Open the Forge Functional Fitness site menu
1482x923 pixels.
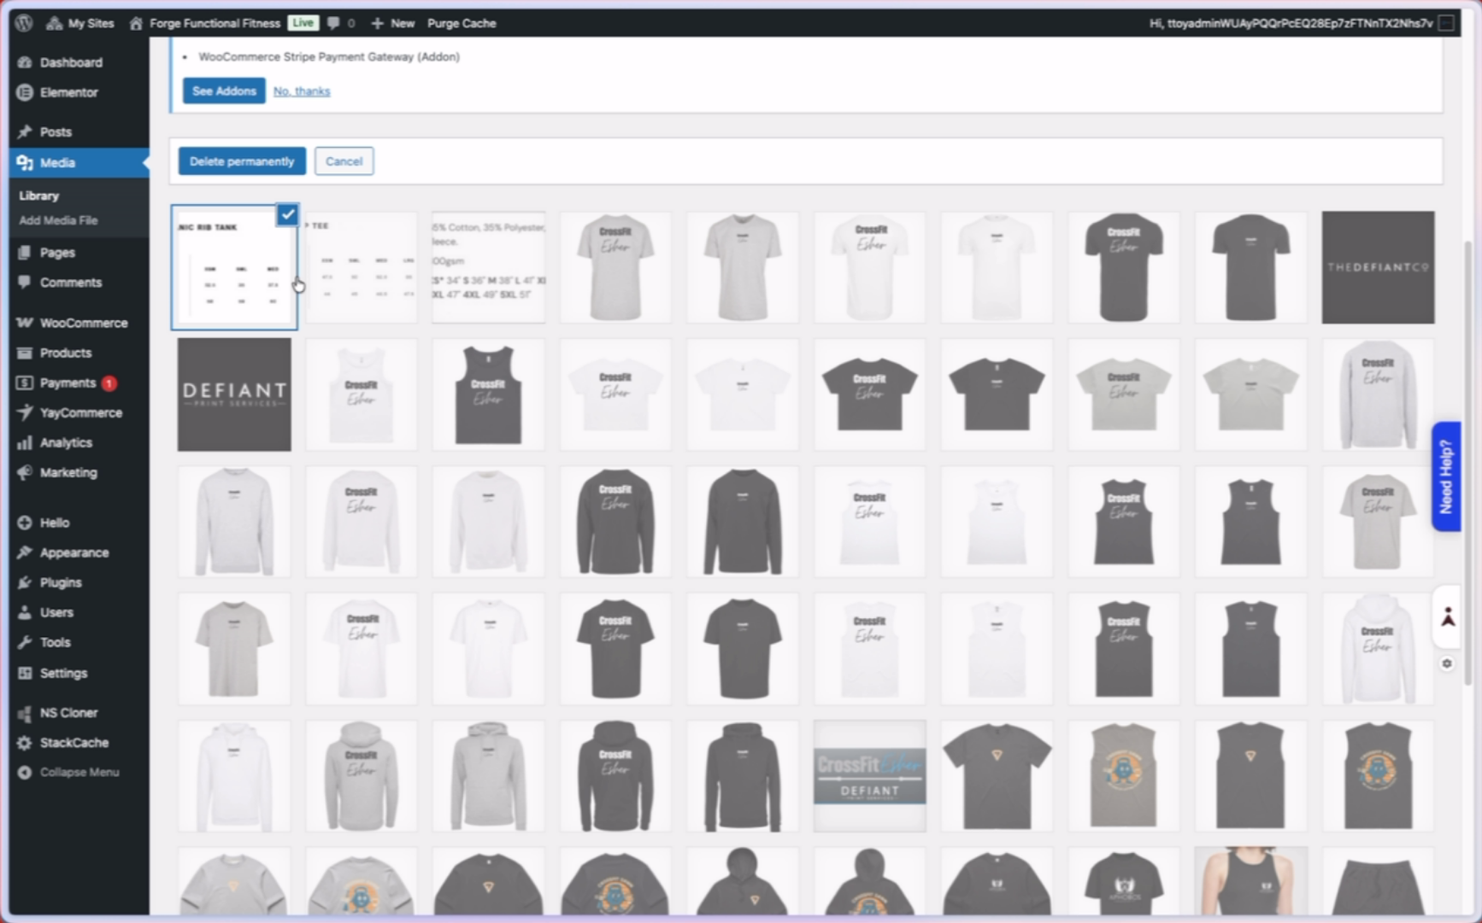[x=205, y=23]
